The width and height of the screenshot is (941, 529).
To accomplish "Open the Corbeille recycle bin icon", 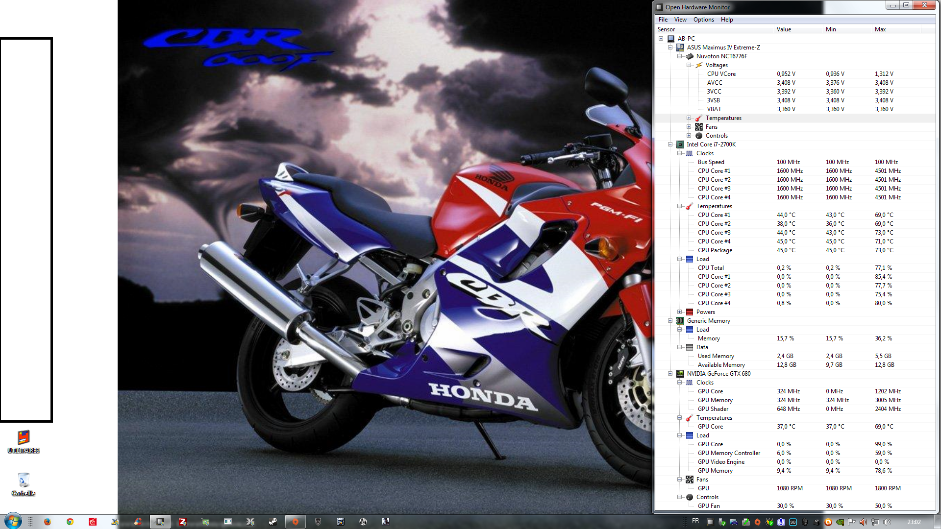I will [x=24, y=481].
